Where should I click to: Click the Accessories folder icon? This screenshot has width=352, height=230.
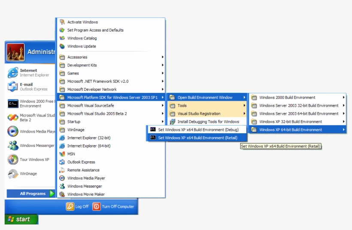[x=62, y=57]
